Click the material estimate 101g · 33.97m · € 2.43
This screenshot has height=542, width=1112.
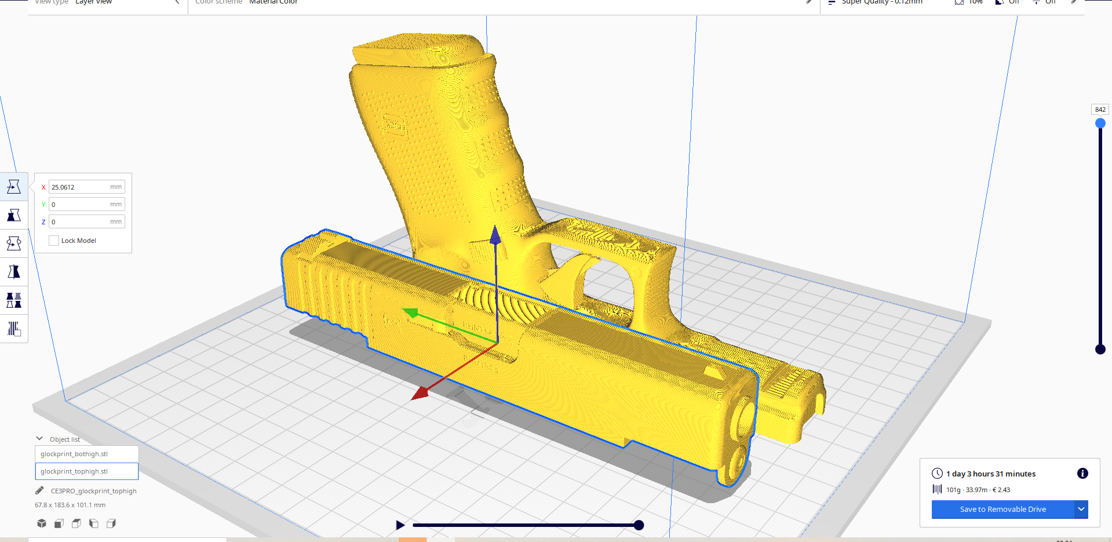978,490
